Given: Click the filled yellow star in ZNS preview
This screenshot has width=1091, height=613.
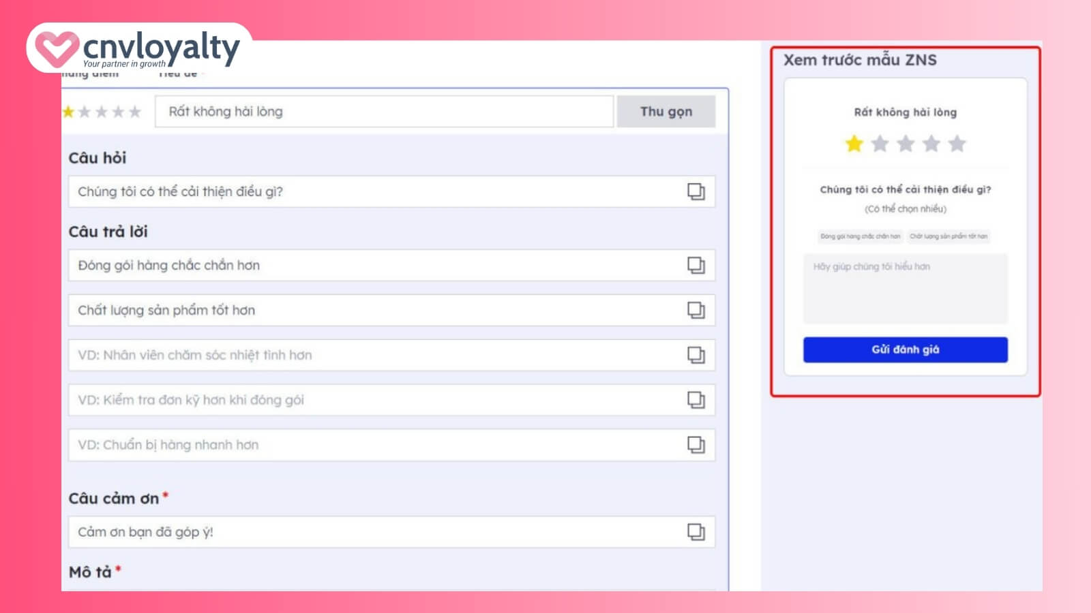Looking at the screenshot, I should [x=854, y=144].
